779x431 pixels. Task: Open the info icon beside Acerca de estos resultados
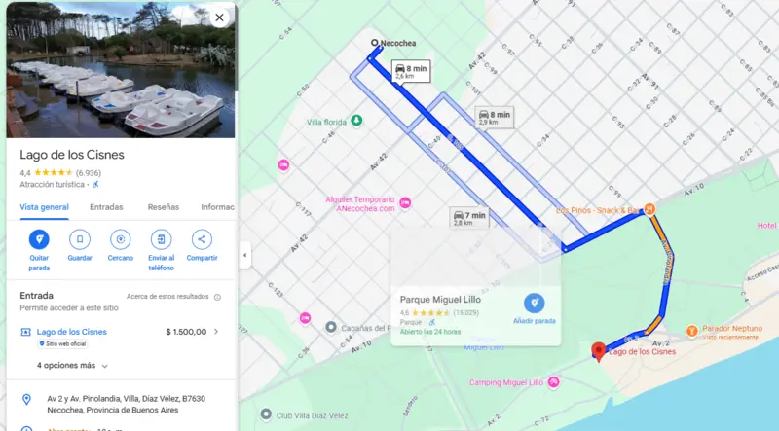(x=217, y=297)
